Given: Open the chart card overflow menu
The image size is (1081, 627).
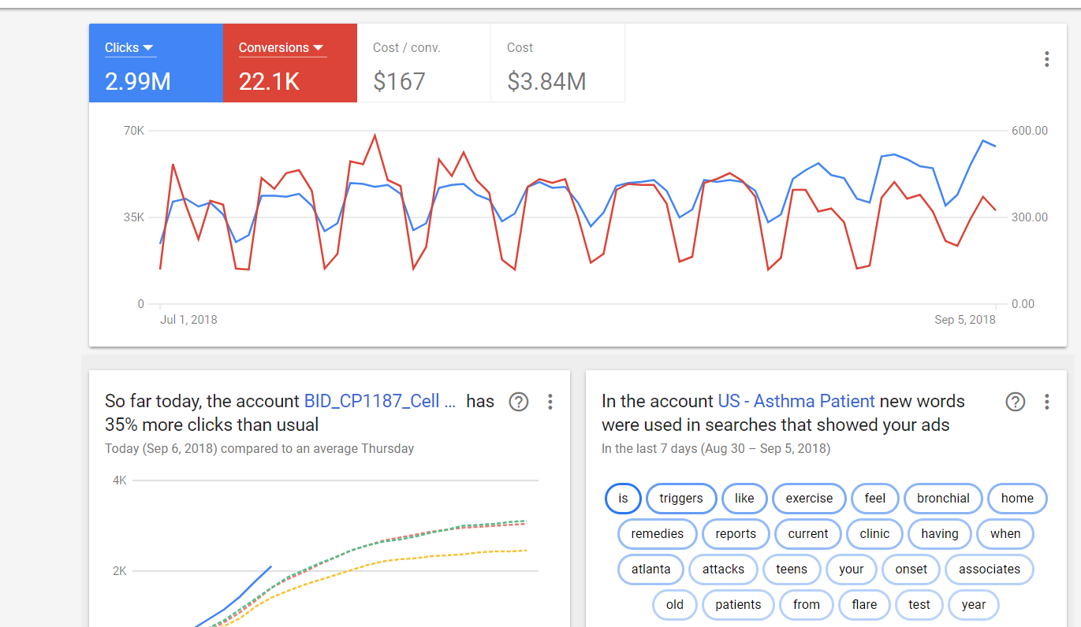Looking at the screenshot, I should [x=1046, y=59].
